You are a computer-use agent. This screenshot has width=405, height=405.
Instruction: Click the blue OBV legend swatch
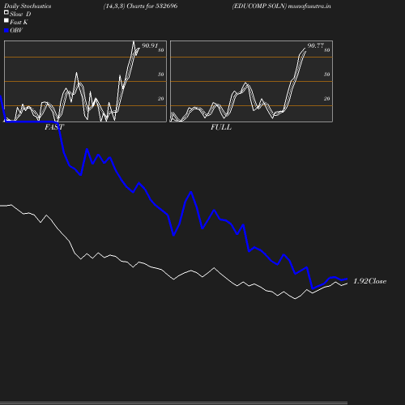click(6, 31)
